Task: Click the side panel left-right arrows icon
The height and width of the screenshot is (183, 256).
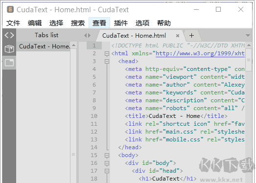Action: tap(87, 35)
